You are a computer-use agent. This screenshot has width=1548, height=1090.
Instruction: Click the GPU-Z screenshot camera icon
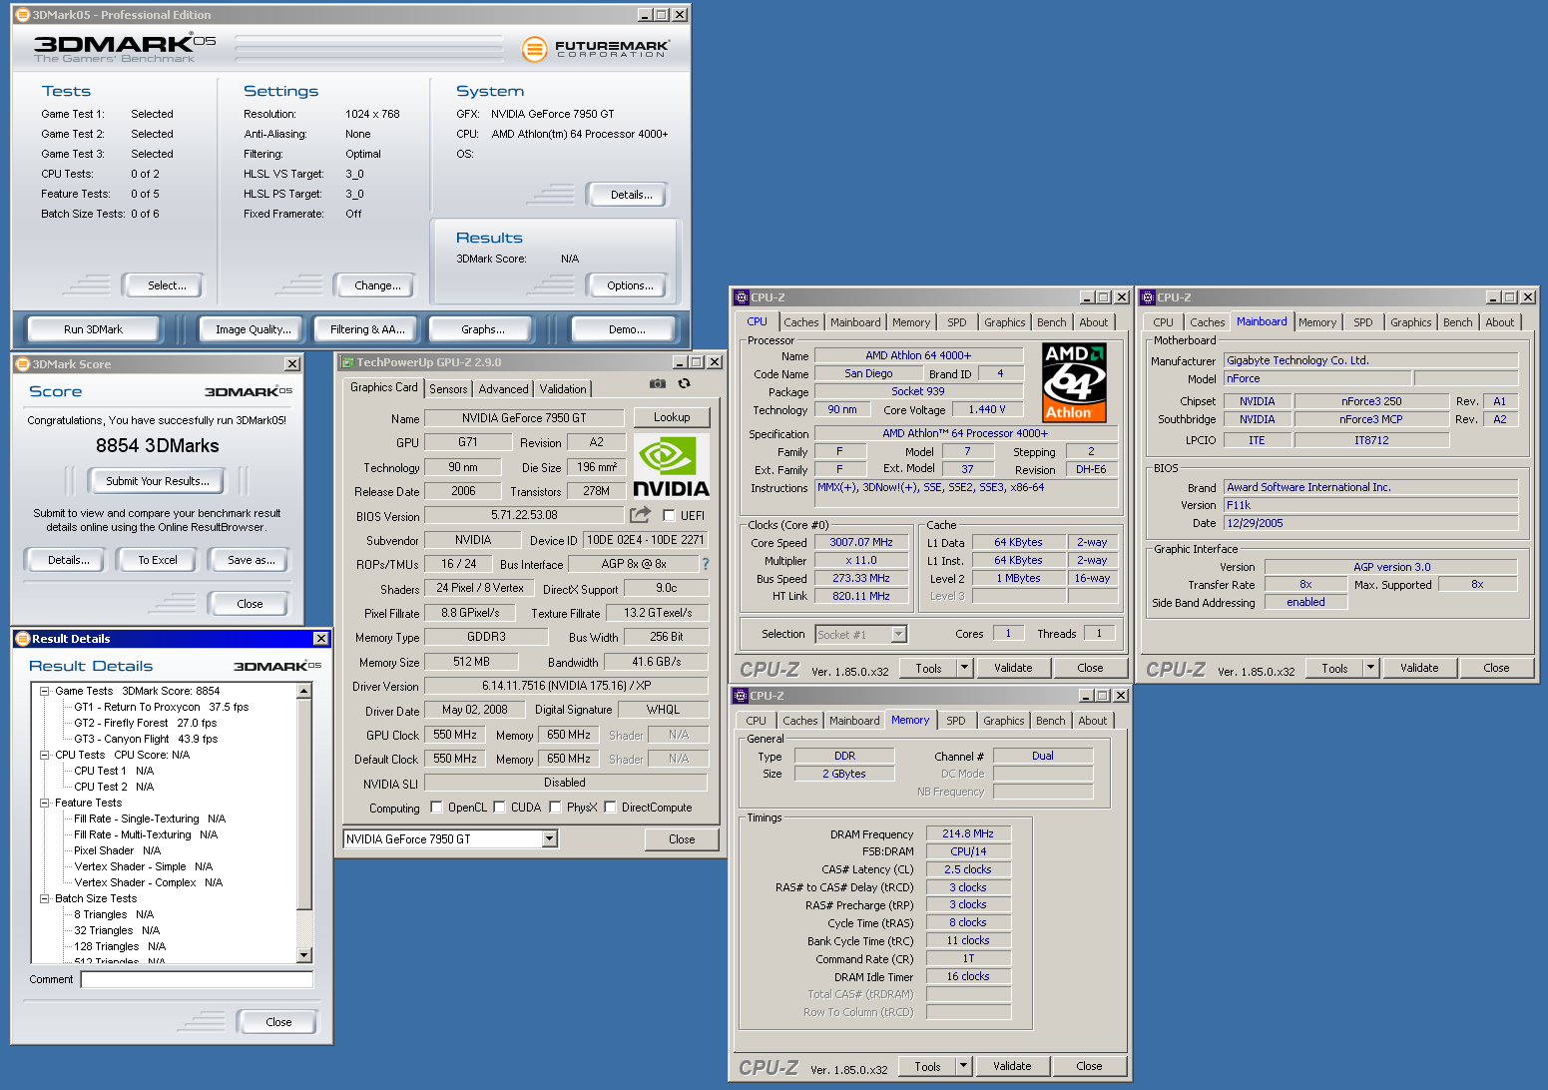[657, 383]
